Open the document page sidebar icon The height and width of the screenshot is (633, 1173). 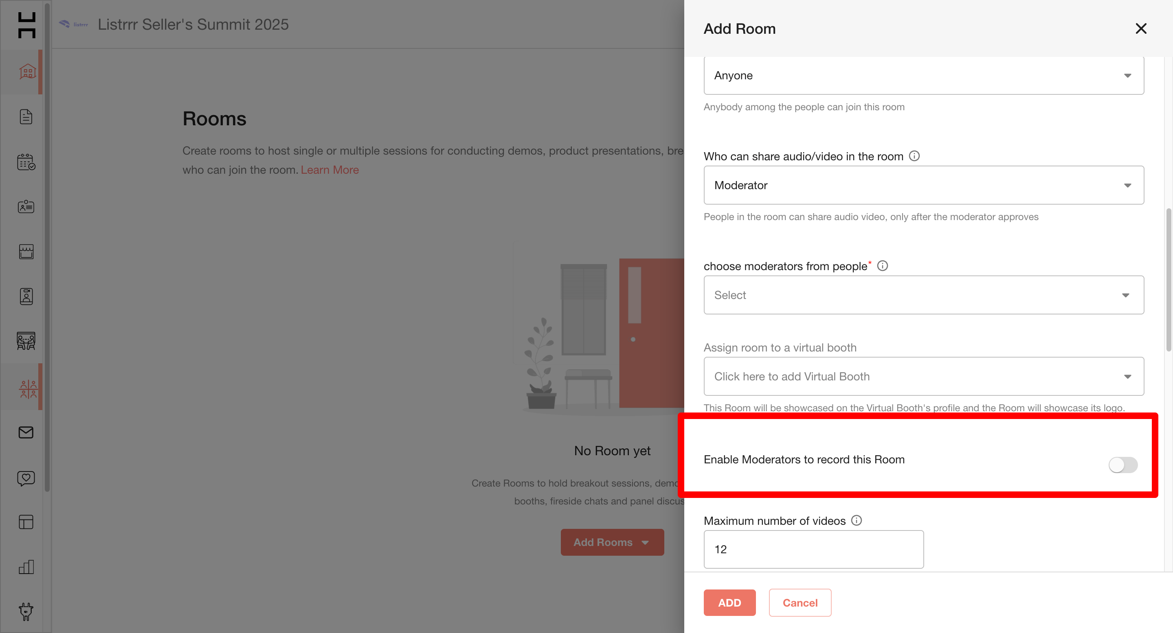(26, 117)
